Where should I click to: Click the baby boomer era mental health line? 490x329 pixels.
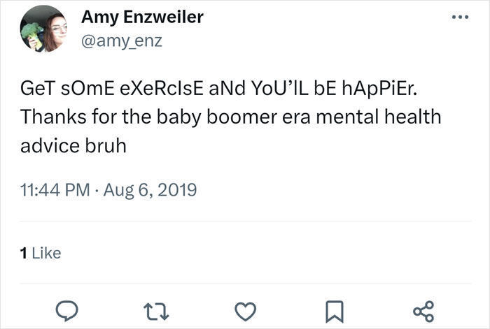pyautogui.click(x=230, y=117)
